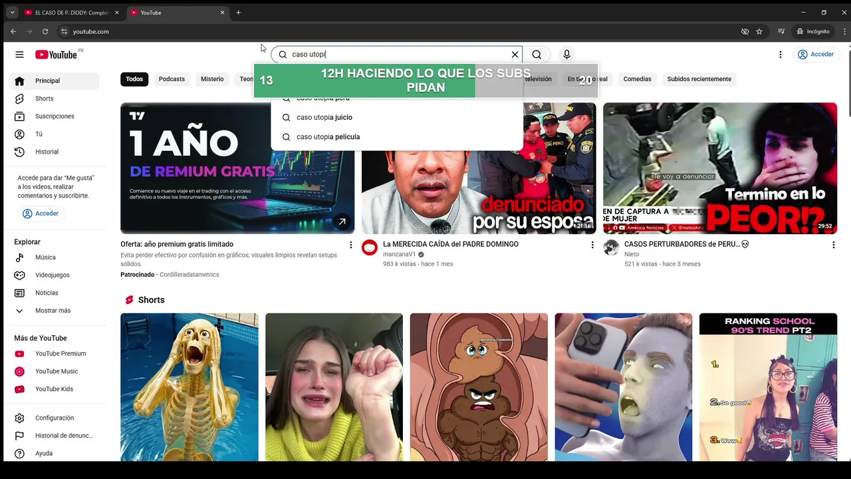
Task: Choose the suggestion caso utopia pelicula
Action: click(x=397, y=137)
